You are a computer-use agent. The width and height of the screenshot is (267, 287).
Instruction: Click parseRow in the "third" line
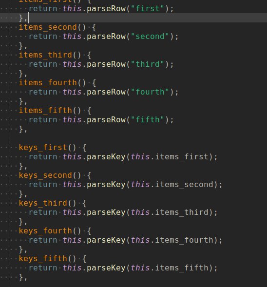click(106, 64)
